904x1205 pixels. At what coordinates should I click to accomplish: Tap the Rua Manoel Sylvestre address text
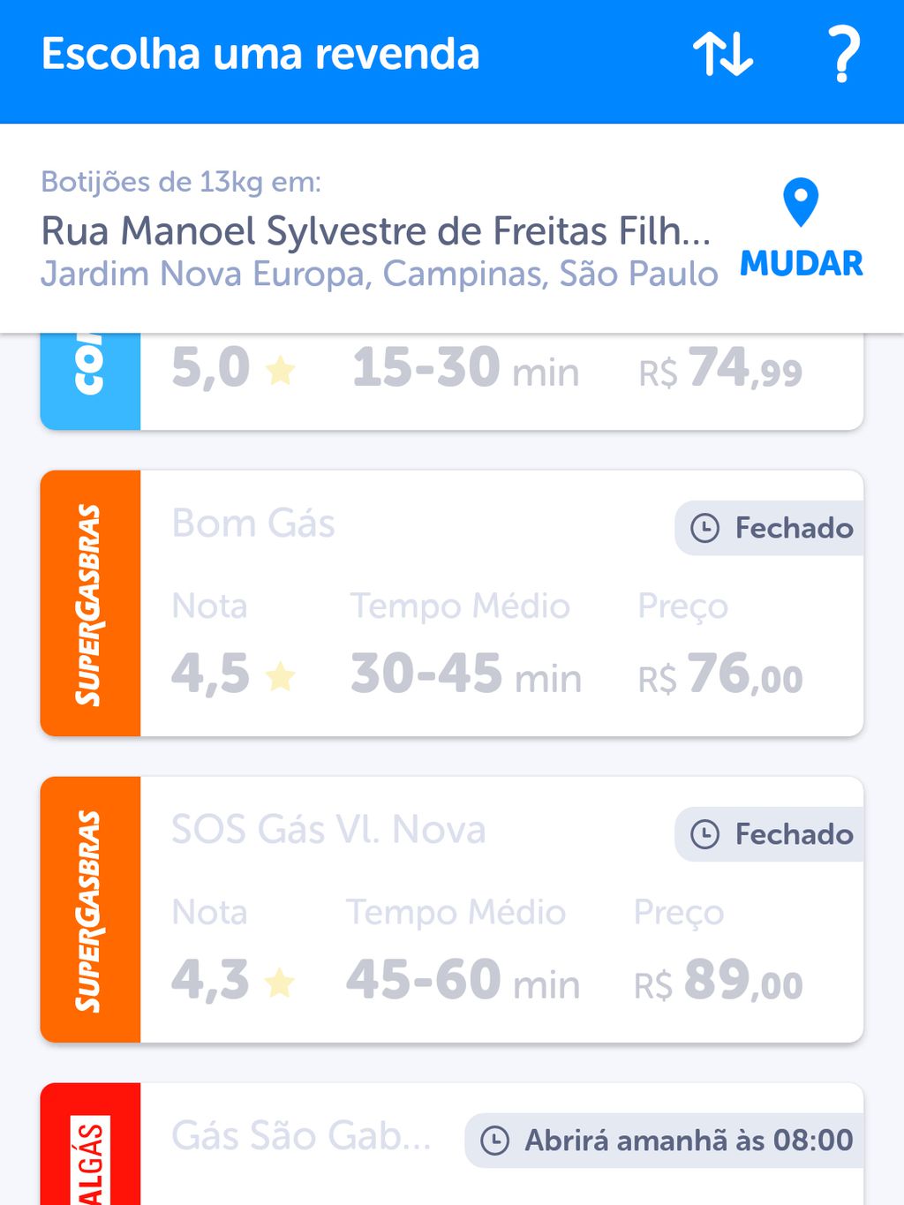(376, 231)
